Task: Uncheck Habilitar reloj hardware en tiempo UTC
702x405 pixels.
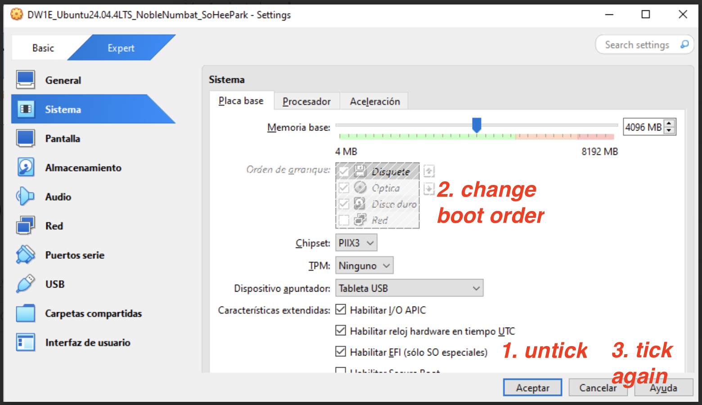Action: click(x=341, y=331)
